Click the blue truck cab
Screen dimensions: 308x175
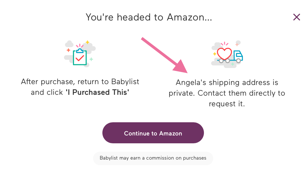[x=238, y=56]
